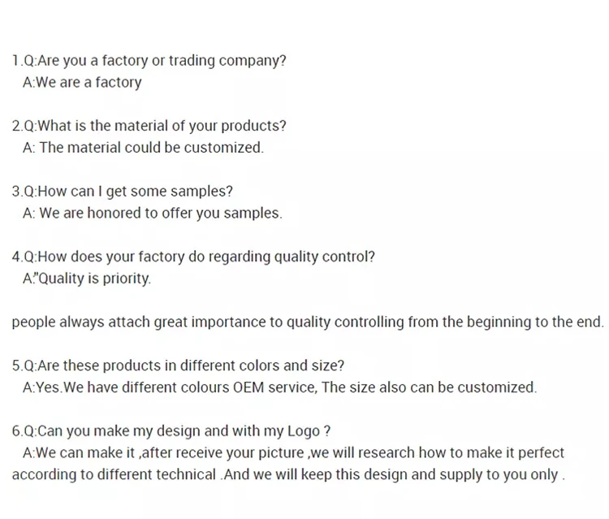Click the word "Logo" in question six
Screen dimensions: 609x519
pyautogui.click(x=304, y=430)
